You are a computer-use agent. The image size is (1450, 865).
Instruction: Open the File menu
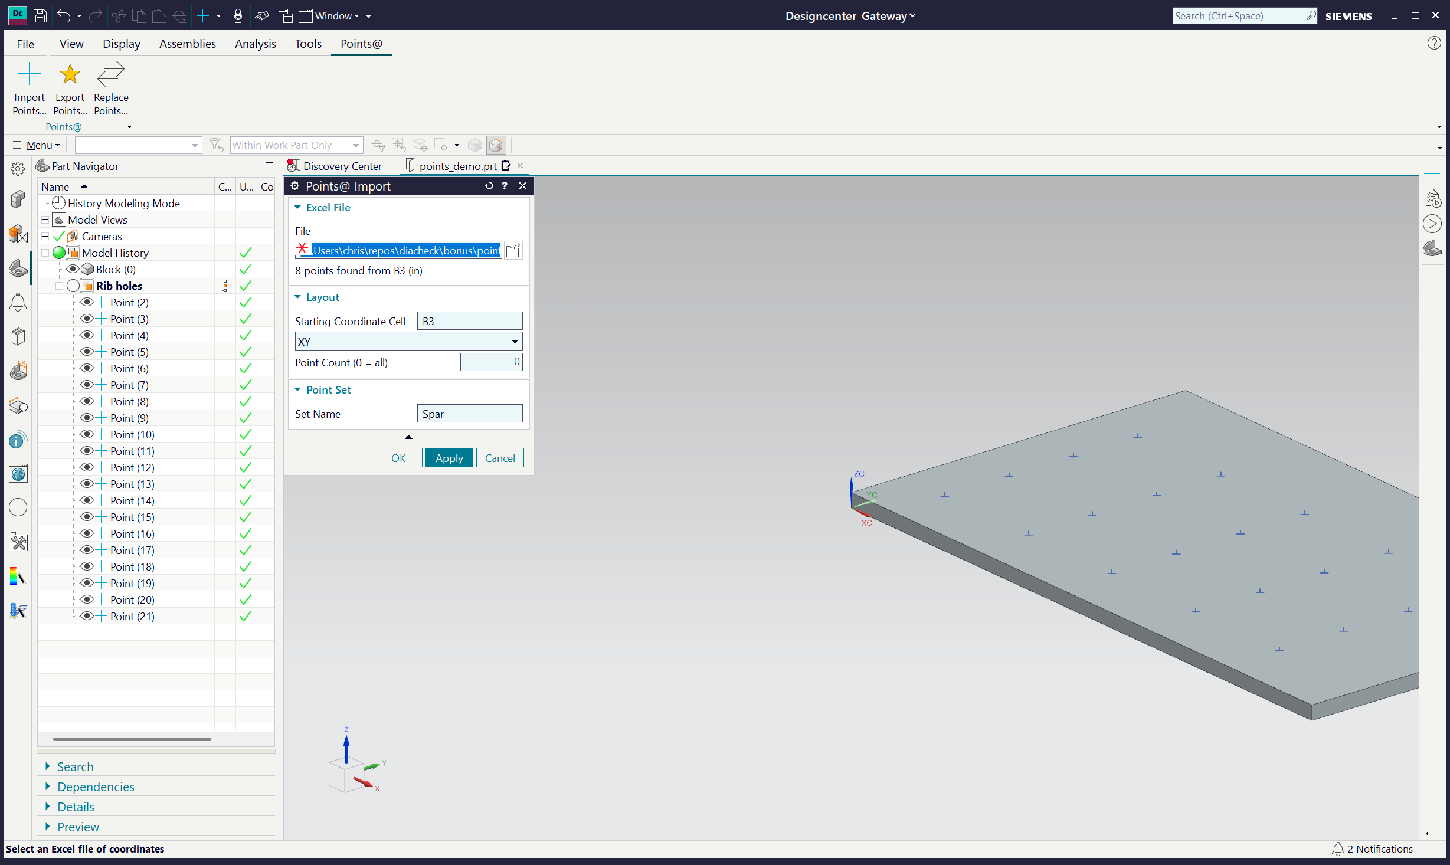click(x=25, y=44)
